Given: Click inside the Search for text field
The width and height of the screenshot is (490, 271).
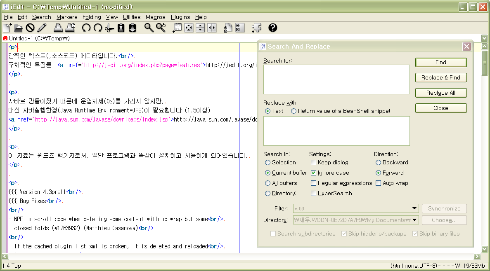Looking at the screenshot, I should click(336, 79).
